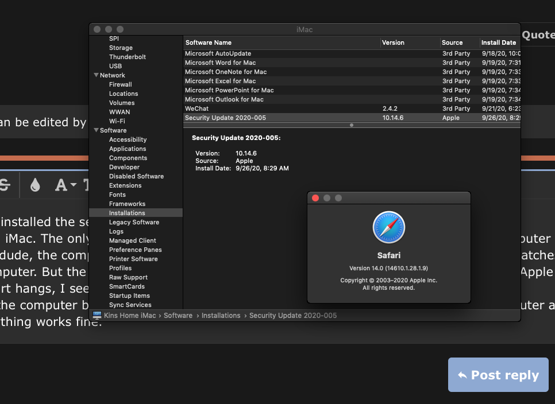
Task: Select SmartCards in sidebar
Action: click(127, 287)
